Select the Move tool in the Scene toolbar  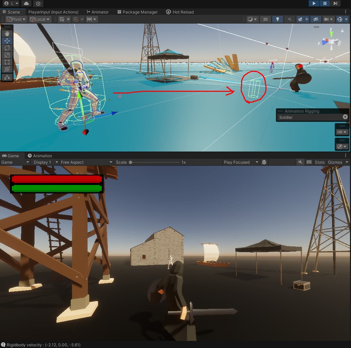click(x=7, y=41)
